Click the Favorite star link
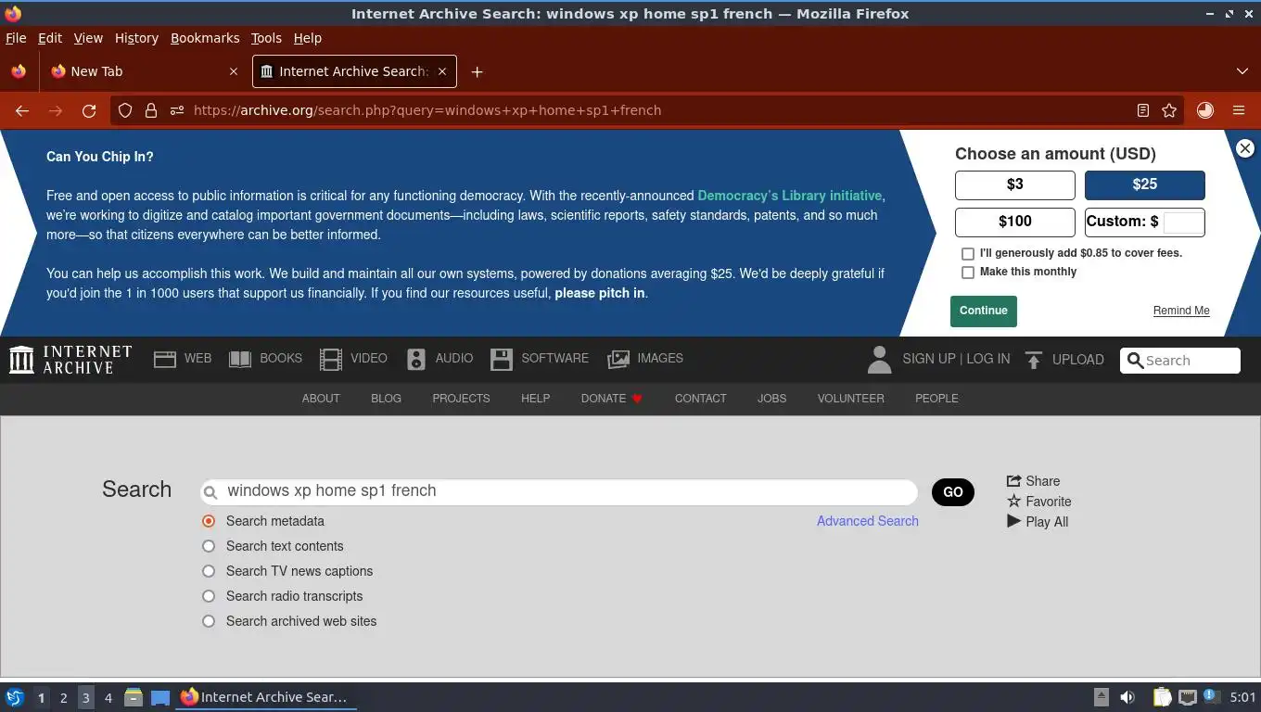1261x712 pixels. click(1038, 502)
